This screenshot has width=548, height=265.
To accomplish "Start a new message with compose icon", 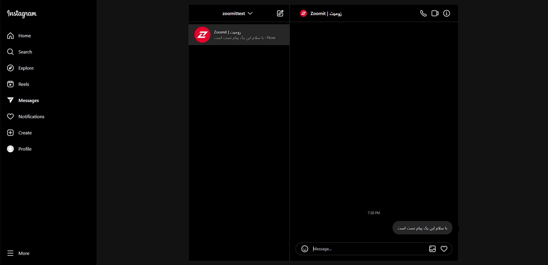I will 280,13.
